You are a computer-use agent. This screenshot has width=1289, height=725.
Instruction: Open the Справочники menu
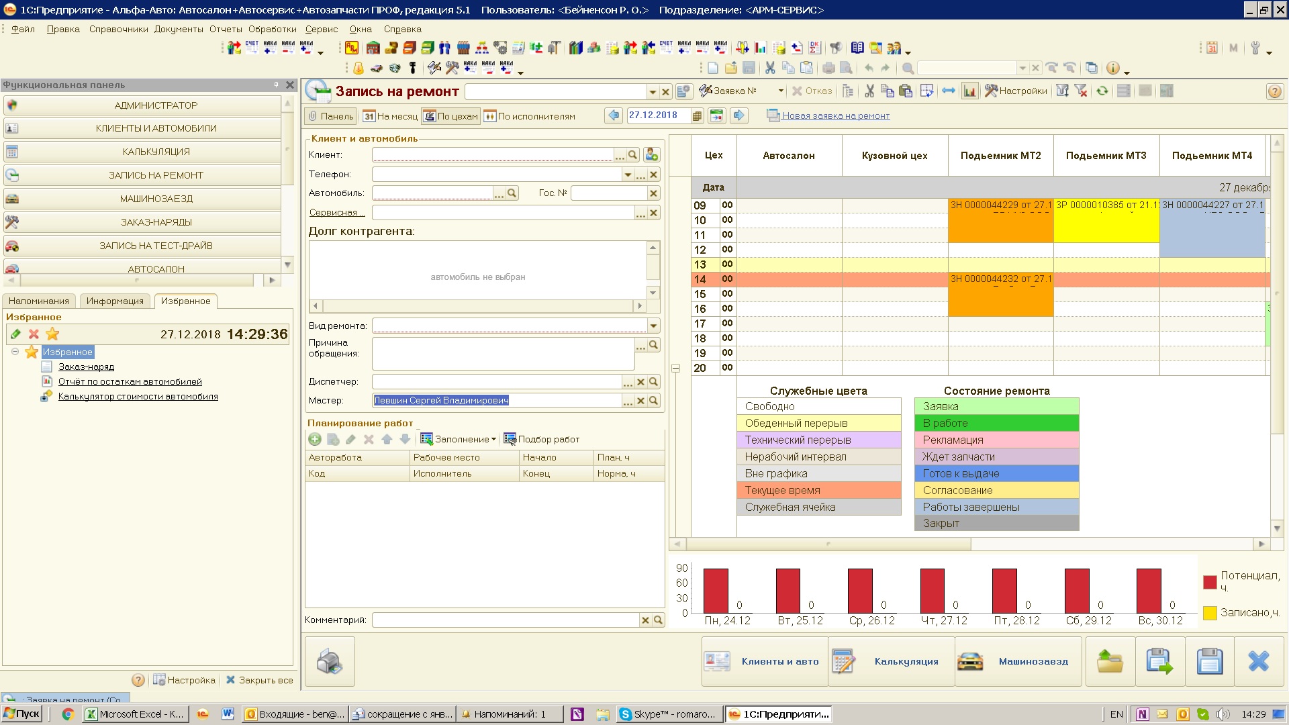pyautogui.click(x=118, y=29)
